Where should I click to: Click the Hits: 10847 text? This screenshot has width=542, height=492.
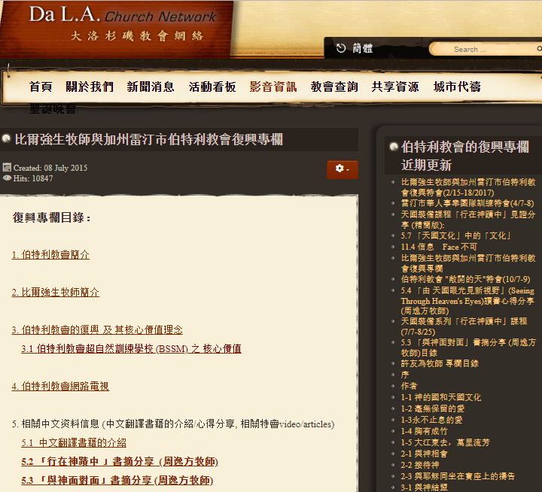33,178
